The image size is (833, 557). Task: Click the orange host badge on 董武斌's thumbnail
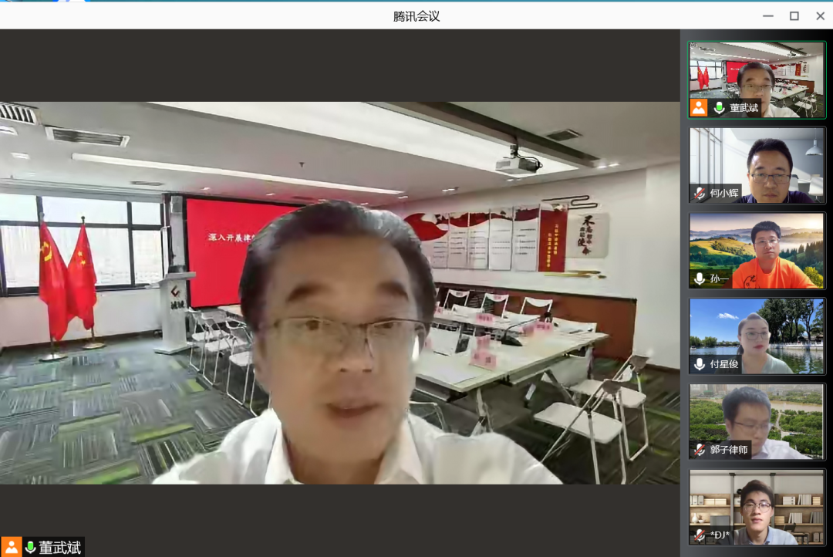click(699, 108)
